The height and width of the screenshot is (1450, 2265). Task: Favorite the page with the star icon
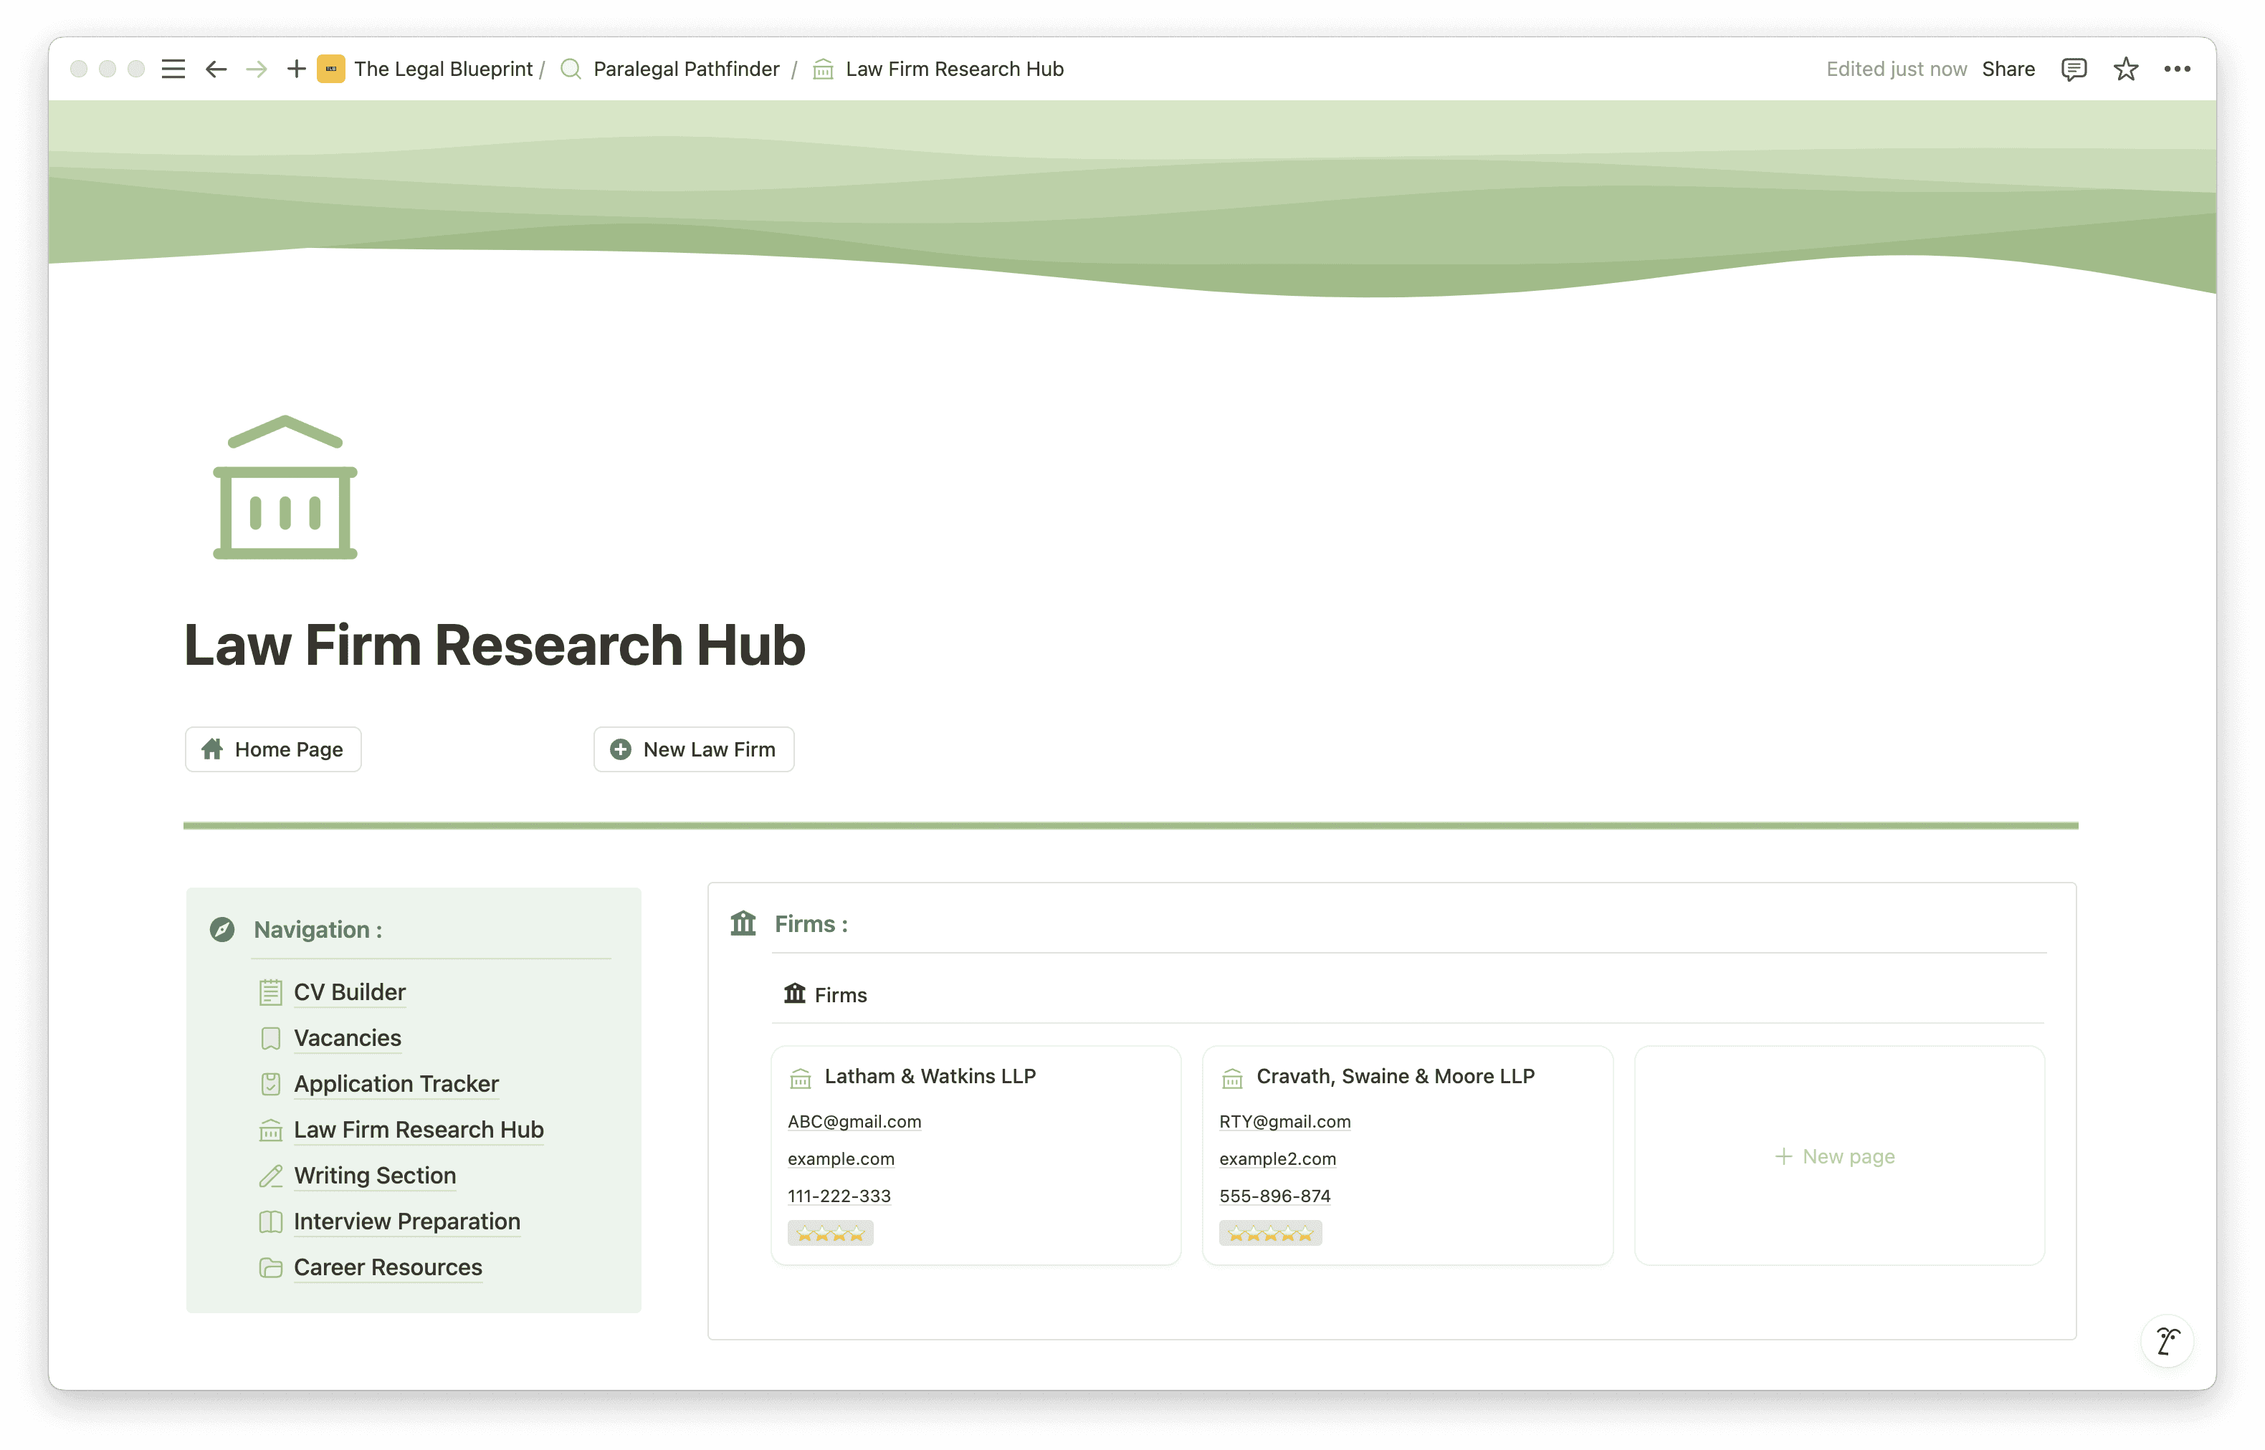tap(2125, 69)
